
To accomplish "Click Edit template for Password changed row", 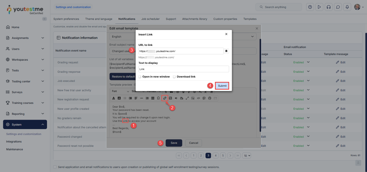I will (x=341, y=137).
